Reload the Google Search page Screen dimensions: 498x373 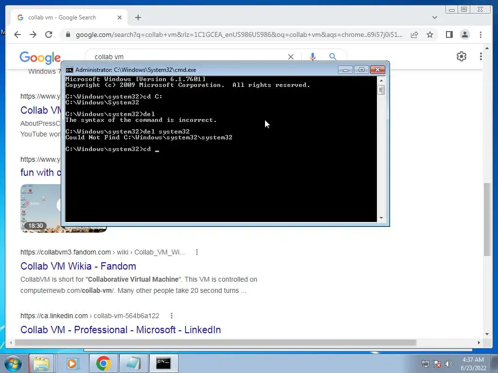[x=49, y=34]
